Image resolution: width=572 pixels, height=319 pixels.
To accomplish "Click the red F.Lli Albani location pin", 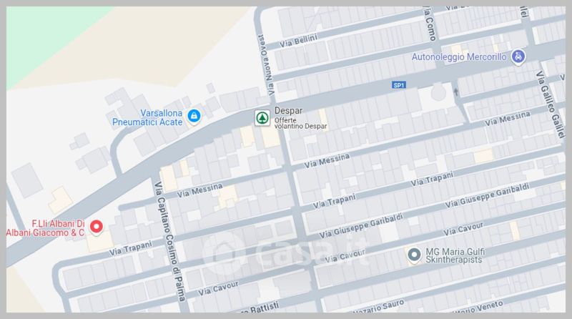I will 97,227.
